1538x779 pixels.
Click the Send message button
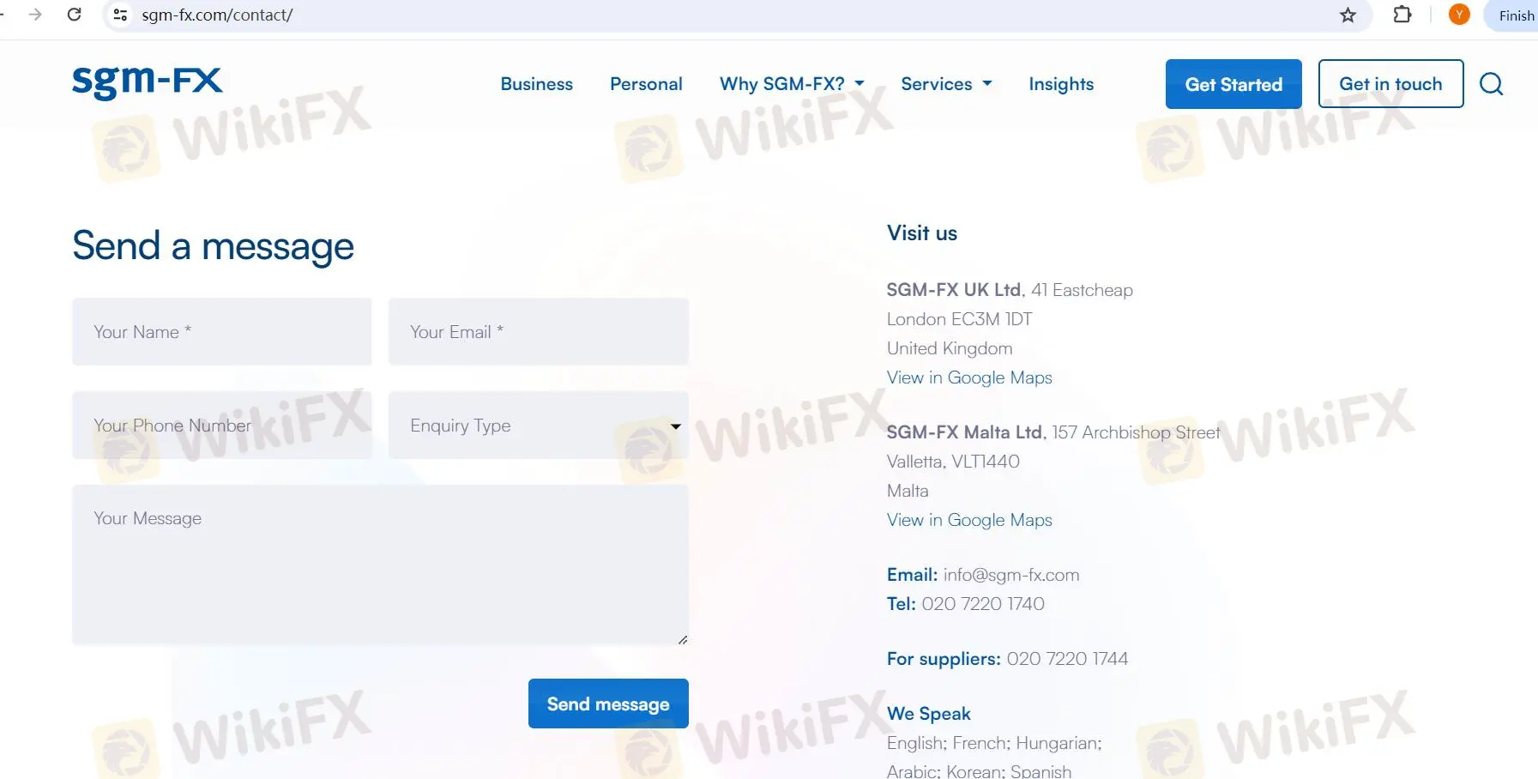click(608, 704)
